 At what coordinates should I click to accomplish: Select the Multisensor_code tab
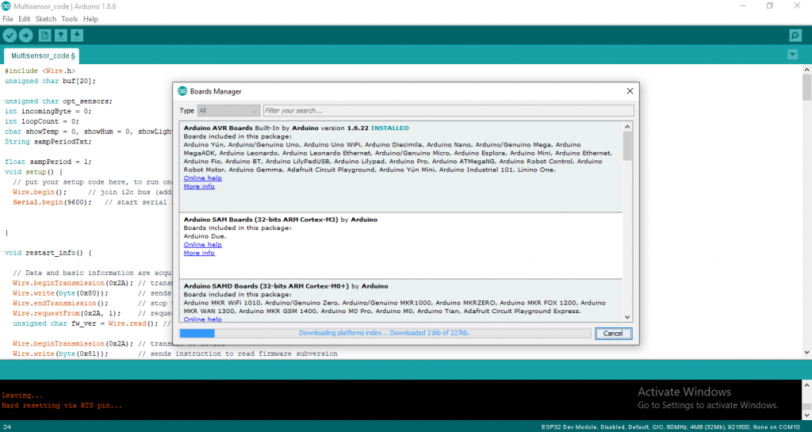[x=42, y=56]
